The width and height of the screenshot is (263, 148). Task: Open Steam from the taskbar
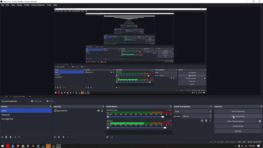pyautogui.click(x=48, y=146)
